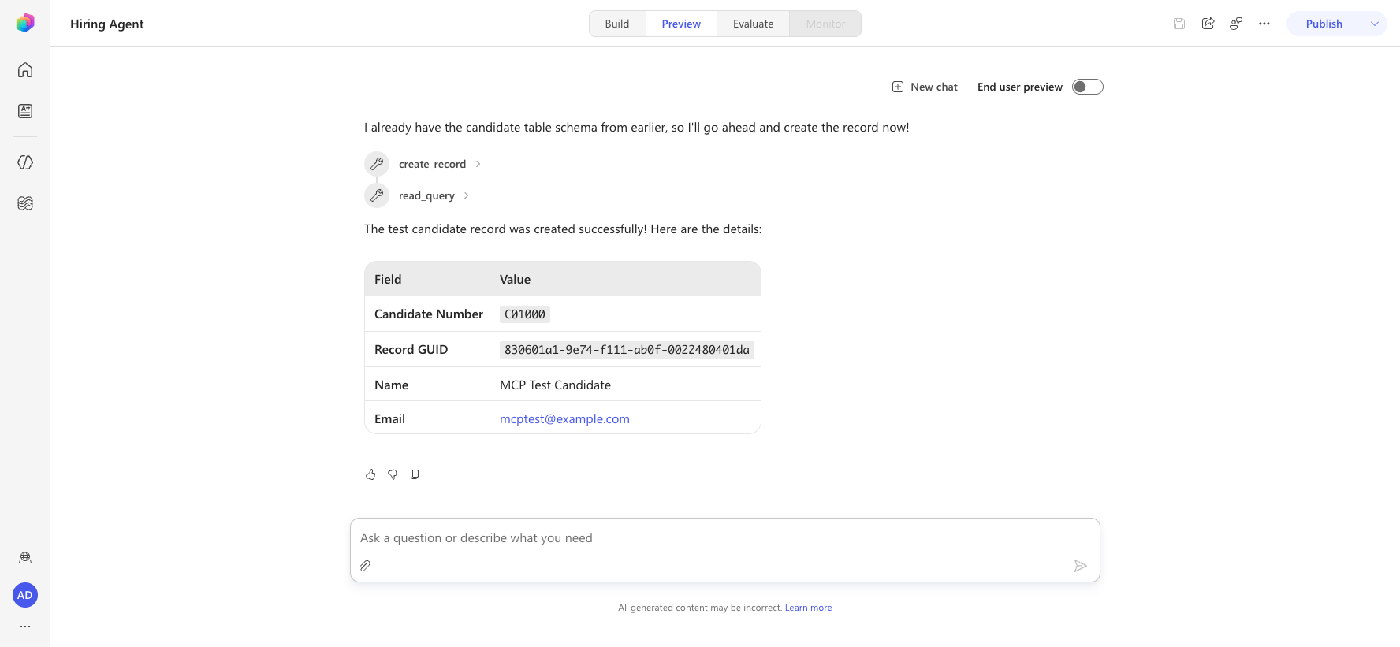
Task: Open the Learn more link
Action: point(808,608)
